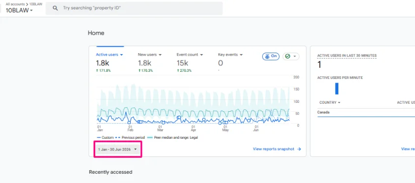Open the data quality checkmark dropdown

pos(291,56)
